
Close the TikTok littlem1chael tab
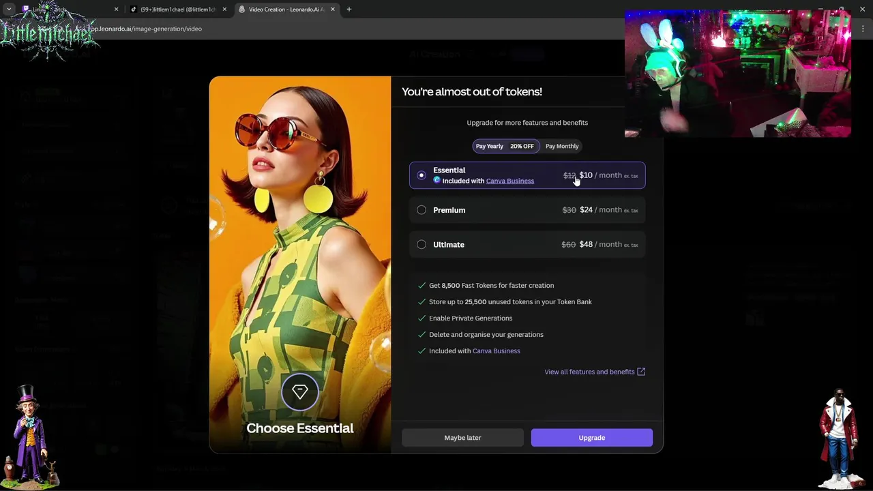tap(224, 10)
